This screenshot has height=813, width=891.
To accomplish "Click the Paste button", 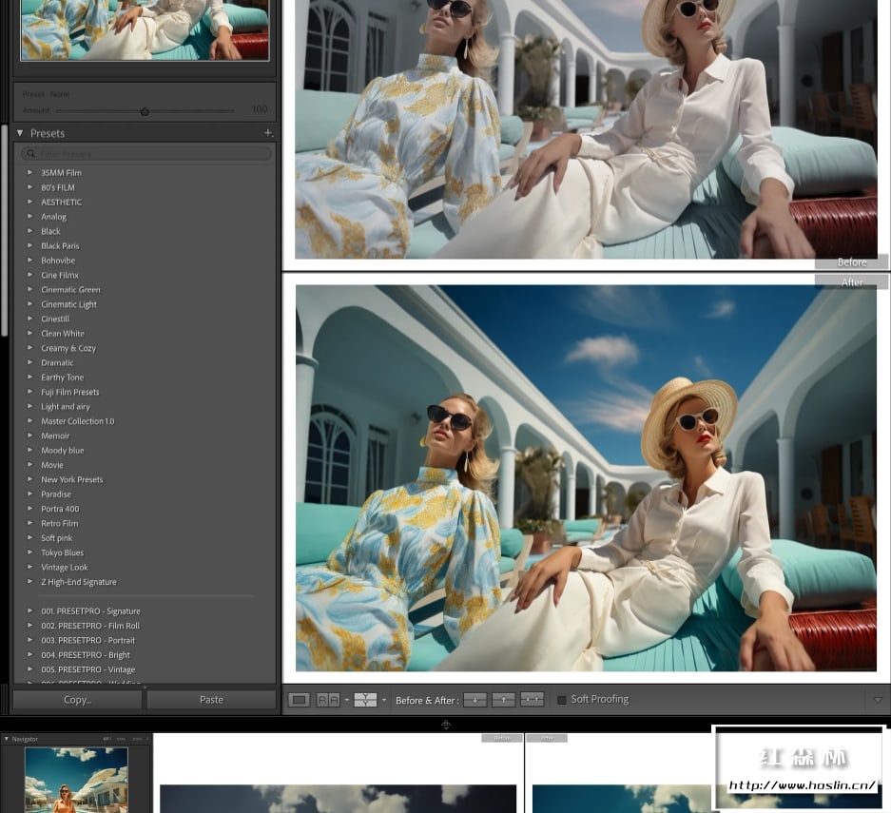I will (211, 700).
